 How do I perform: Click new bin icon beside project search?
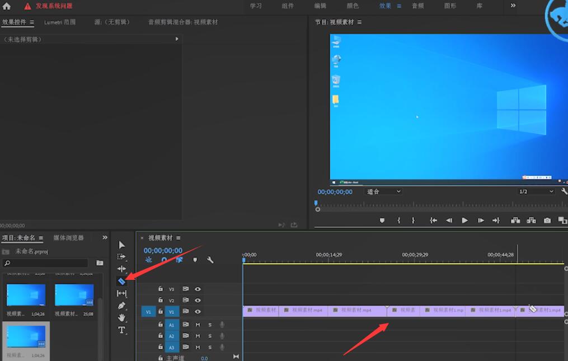click(100, 263)
